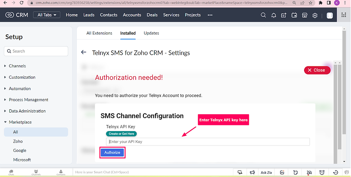Open the CRM search magnifier icon
Image resolution: width=351 pixels, height=177 pixels.
263,15
